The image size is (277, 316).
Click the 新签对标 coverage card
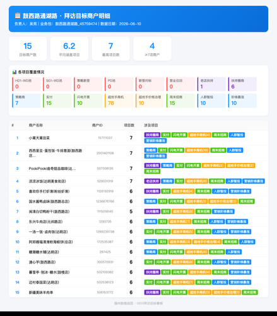coord(150,84)
